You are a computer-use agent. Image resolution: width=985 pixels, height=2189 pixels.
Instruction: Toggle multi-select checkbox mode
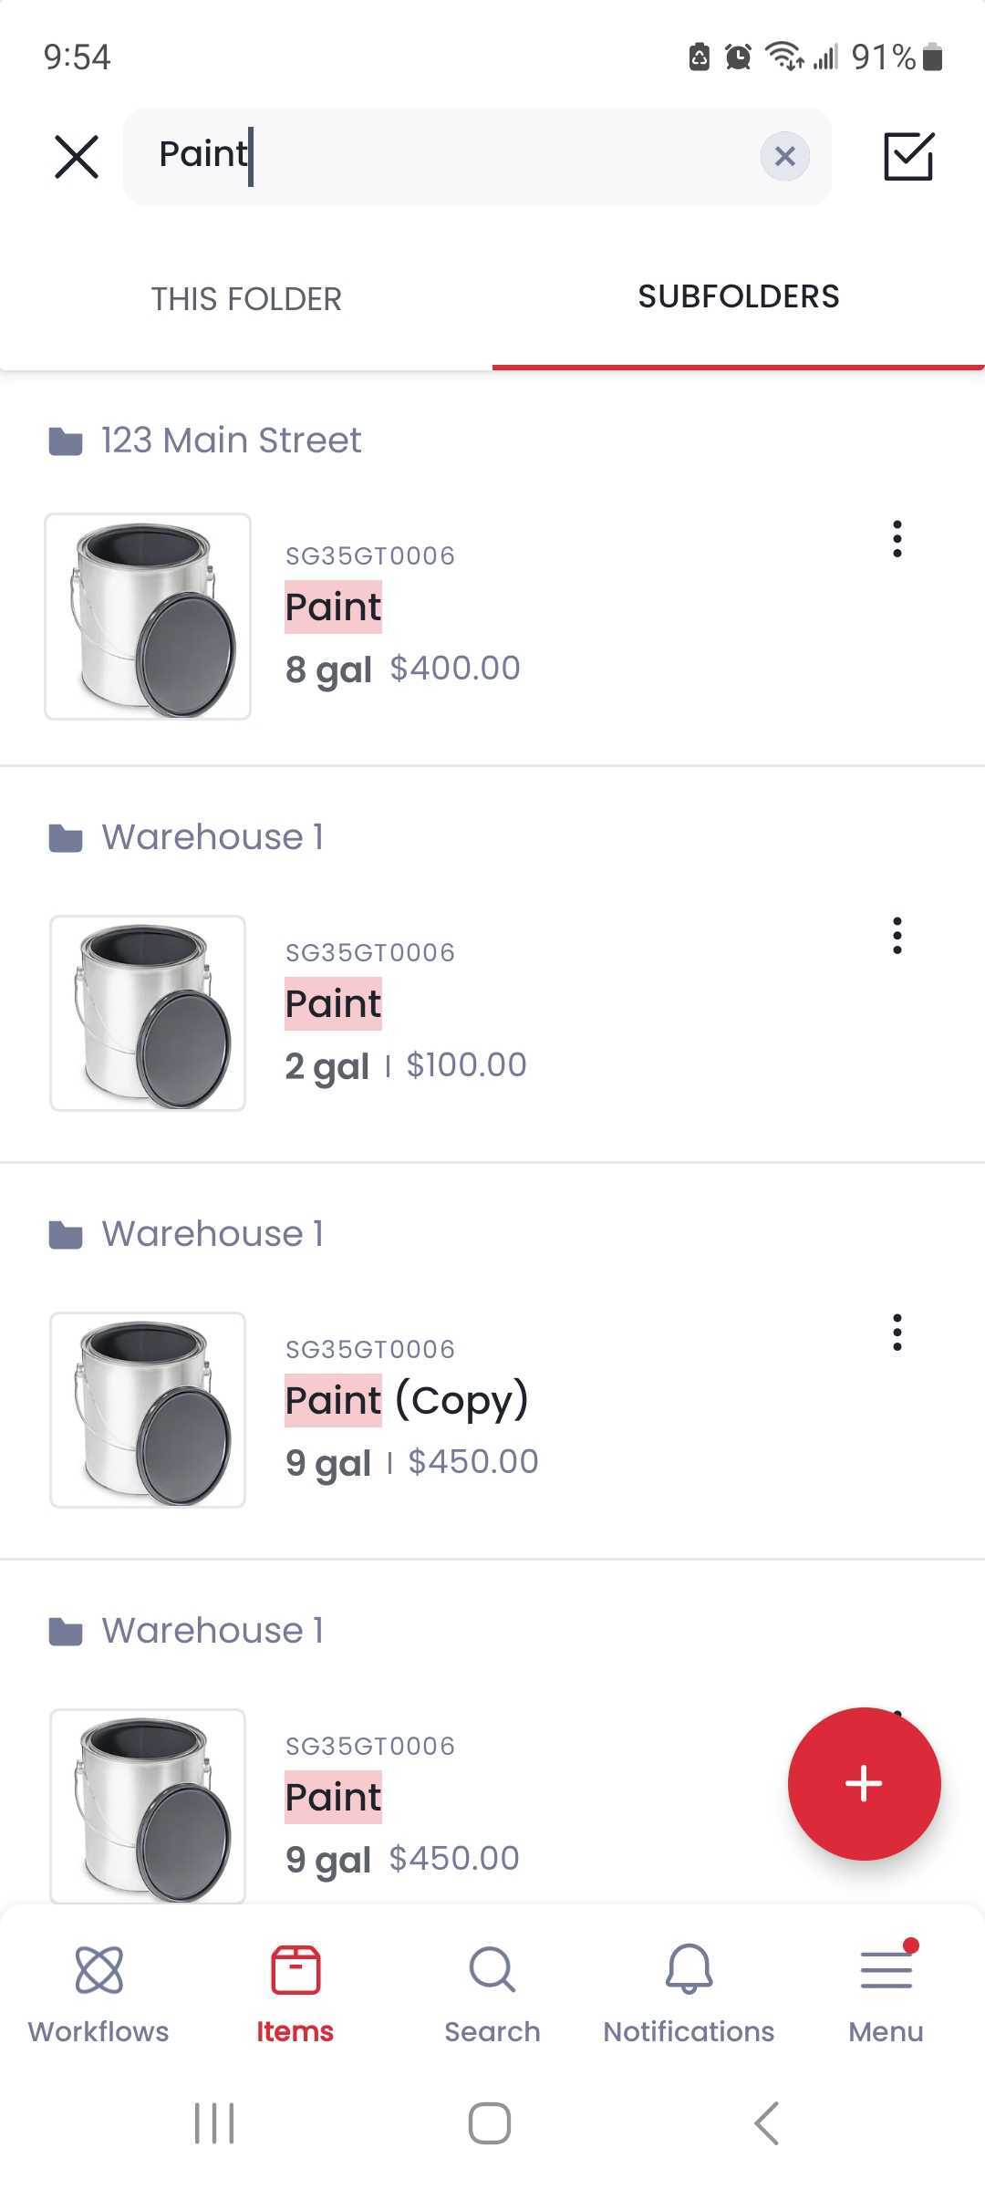tap(908, 157)
